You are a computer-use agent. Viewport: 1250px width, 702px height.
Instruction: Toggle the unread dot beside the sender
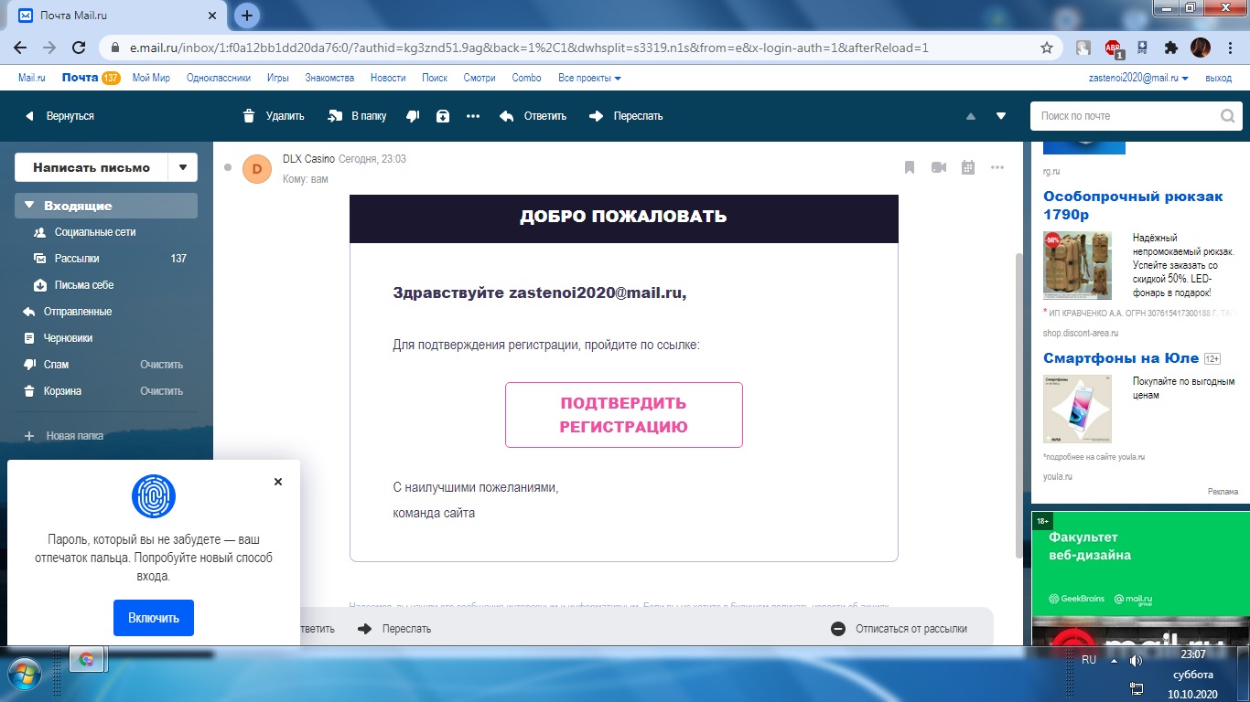(x=228, y=167)
